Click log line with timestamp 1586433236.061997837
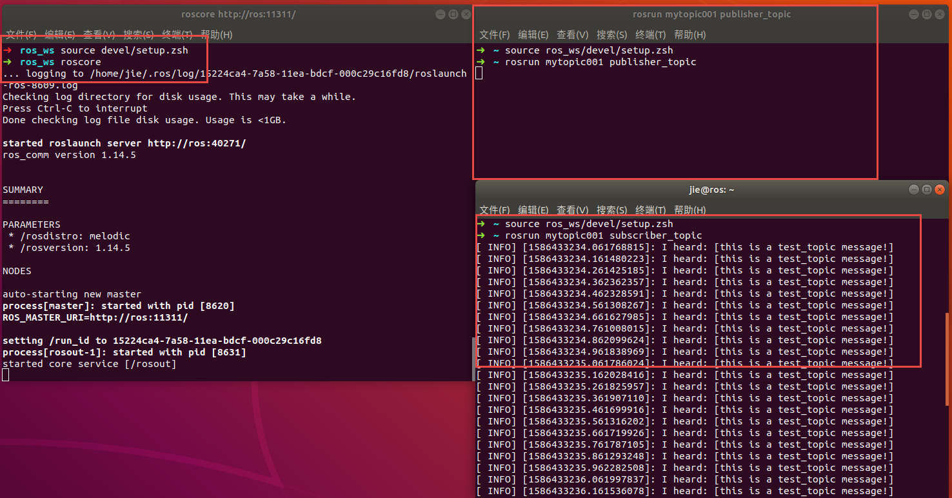 pyautogui.click(x=685, y=479)
